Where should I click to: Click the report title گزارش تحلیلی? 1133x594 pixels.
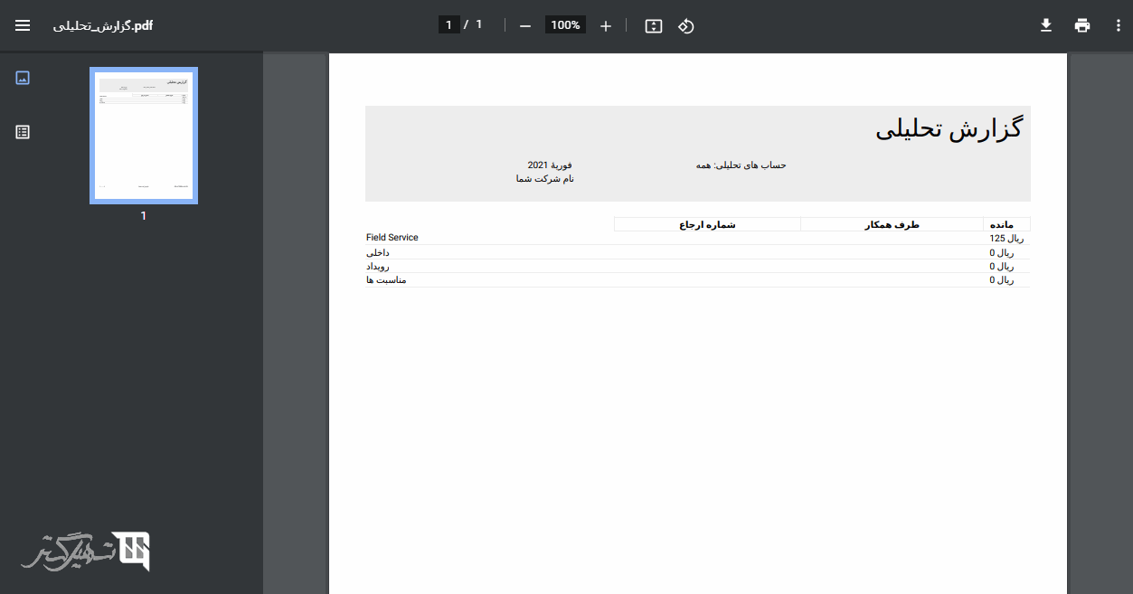point(949,129)
